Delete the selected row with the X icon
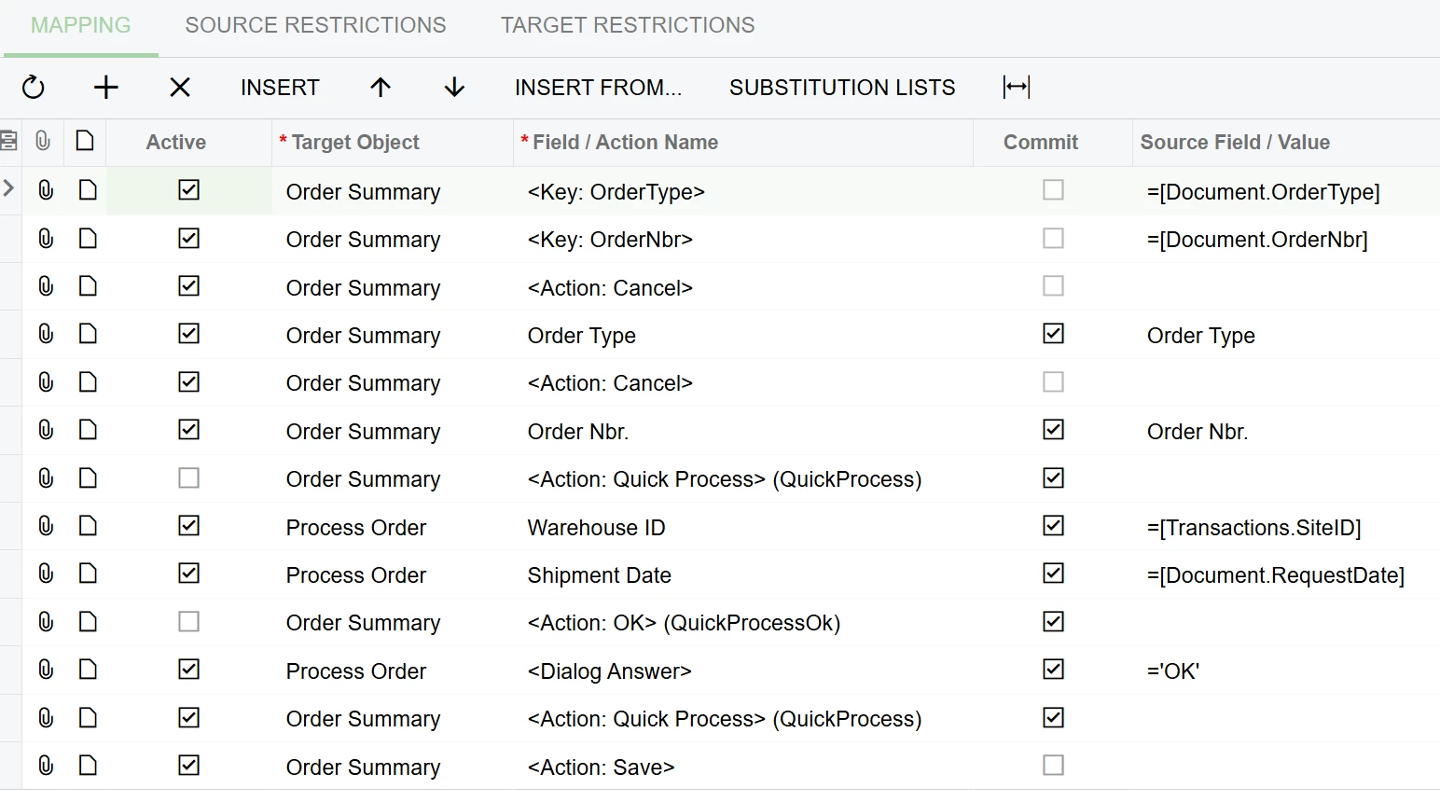The image size is (1440, 802). (x=180, y=88)
